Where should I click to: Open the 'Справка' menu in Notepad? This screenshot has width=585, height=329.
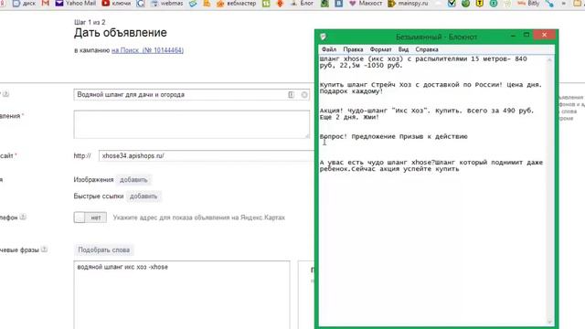coord(427,49)
